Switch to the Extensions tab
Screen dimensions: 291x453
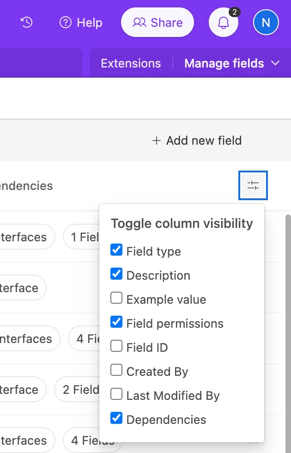[x=131, y=63]
